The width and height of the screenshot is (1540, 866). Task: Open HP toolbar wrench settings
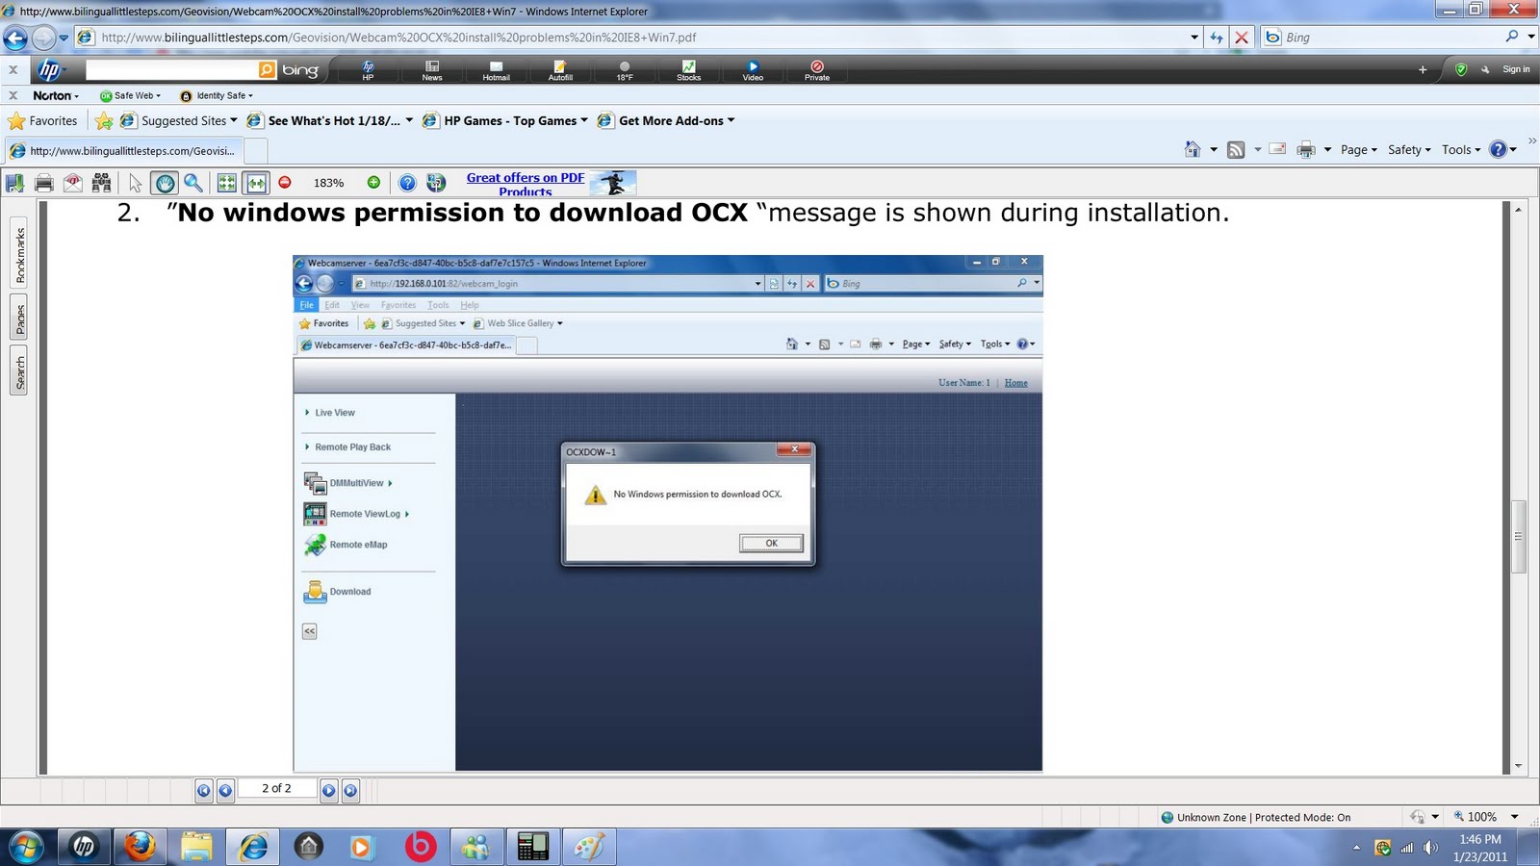[1485, 69]
